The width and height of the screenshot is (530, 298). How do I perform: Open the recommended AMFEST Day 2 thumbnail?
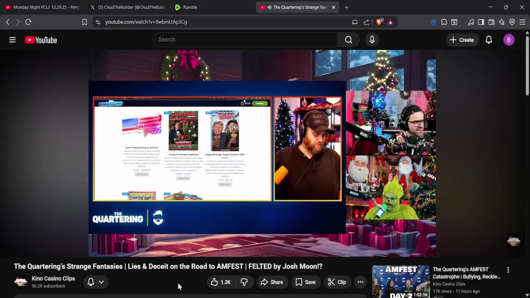tap(401, 282)
